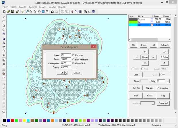This screenshot has height=128, width=178.
Task: Click the Clip Box button
Action: tap(150, 88)
